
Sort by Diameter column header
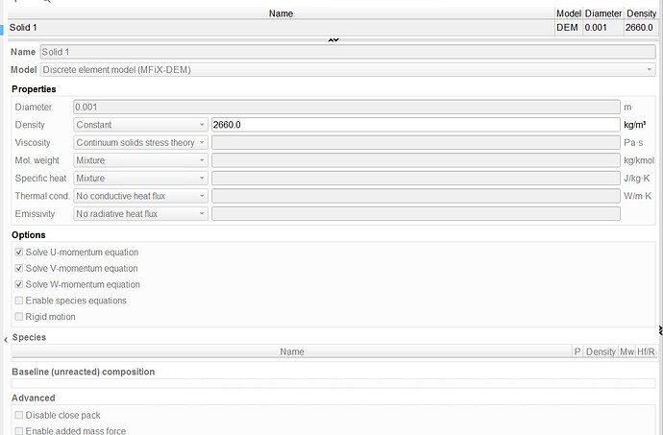click(x=602, y=13)
